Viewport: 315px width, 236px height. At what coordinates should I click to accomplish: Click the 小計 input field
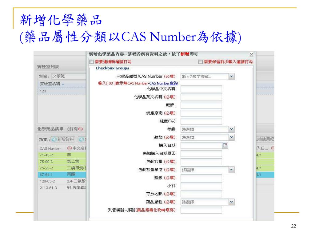tap(201, 186)
